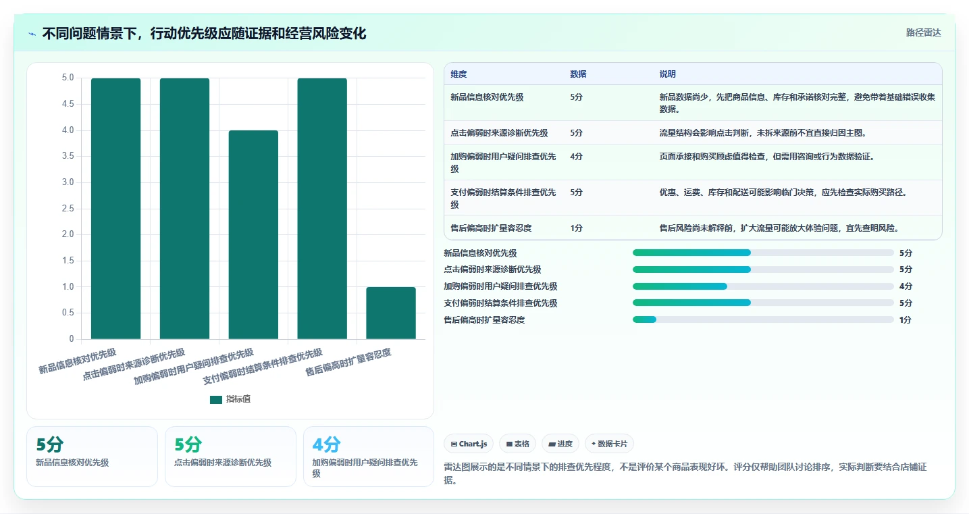The width and height of the screenshot is (969, 514).
Task: Click the 维度 column header in the table
Action: click(x=459, y=74)
